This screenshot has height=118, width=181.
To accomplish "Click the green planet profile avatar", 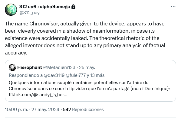I will tap(11, 10).
